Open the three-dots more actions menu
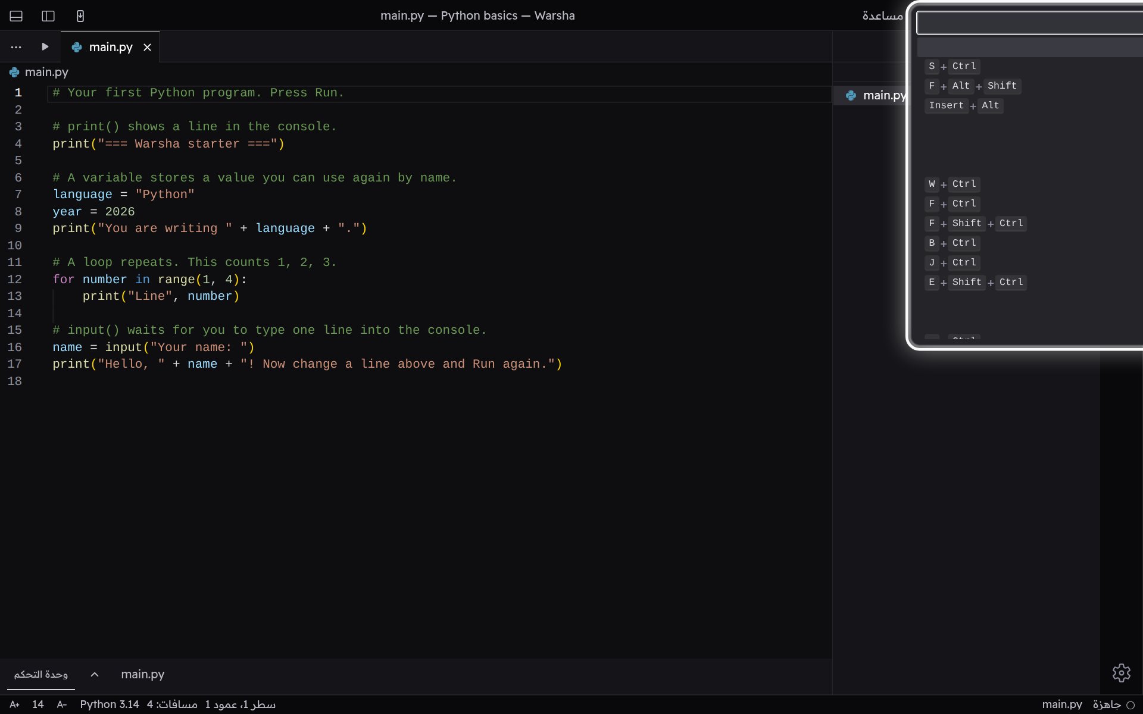This screenshot has width=1143, height=714. click(16, 47)
